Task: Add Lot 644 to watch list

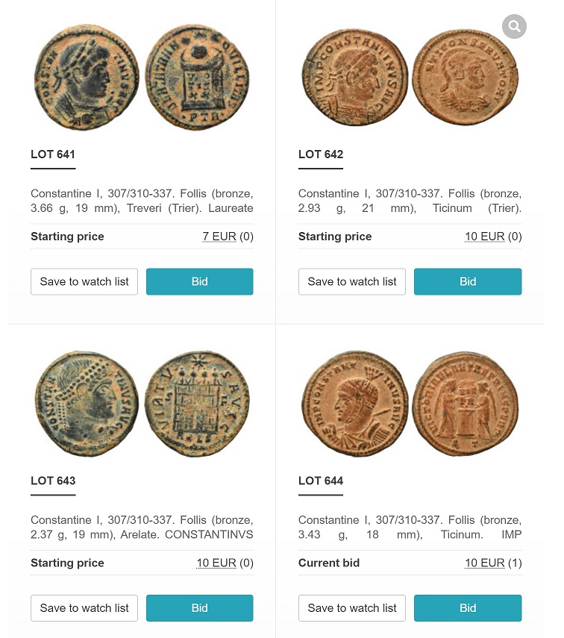Action: 352,607
